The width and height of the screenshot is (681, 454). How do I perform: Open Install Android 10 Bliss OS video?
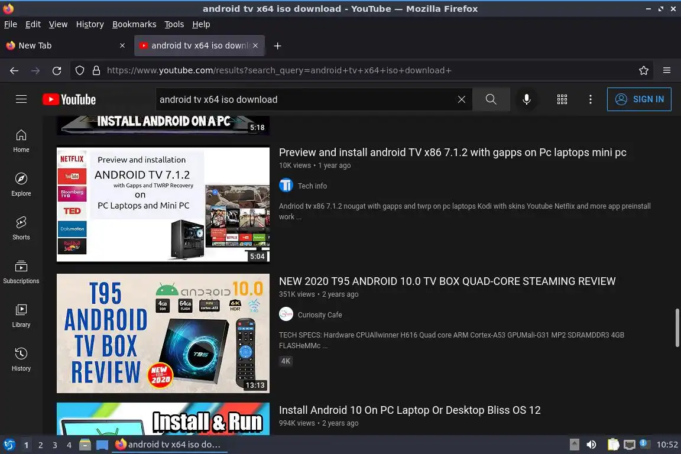click(x=410, y=410)
